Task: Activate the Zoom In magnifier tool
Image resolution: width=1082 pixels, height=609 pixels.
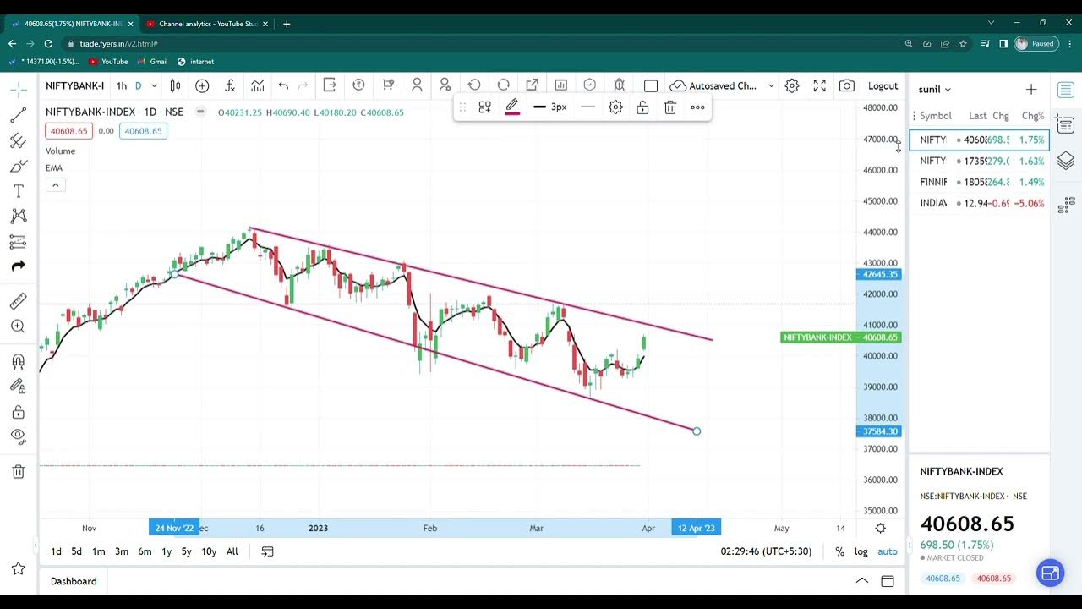Action: (18, 326)
